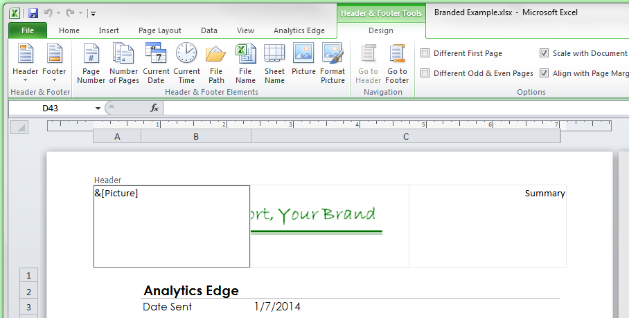Enable Different Odd & Even Pages
Viewport: 629px width, 318px height.
click(x=425, y=73)
